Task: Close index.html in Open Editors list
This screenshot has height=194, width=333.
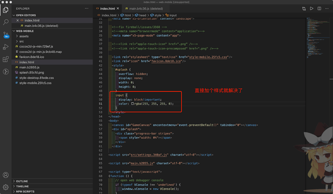Action: [x=18, y=21]
